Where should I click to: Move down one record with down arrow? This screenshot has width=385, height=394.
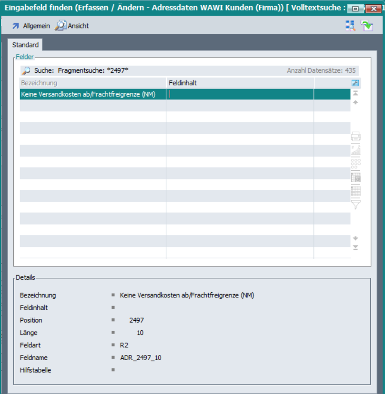tap(355, 238)
